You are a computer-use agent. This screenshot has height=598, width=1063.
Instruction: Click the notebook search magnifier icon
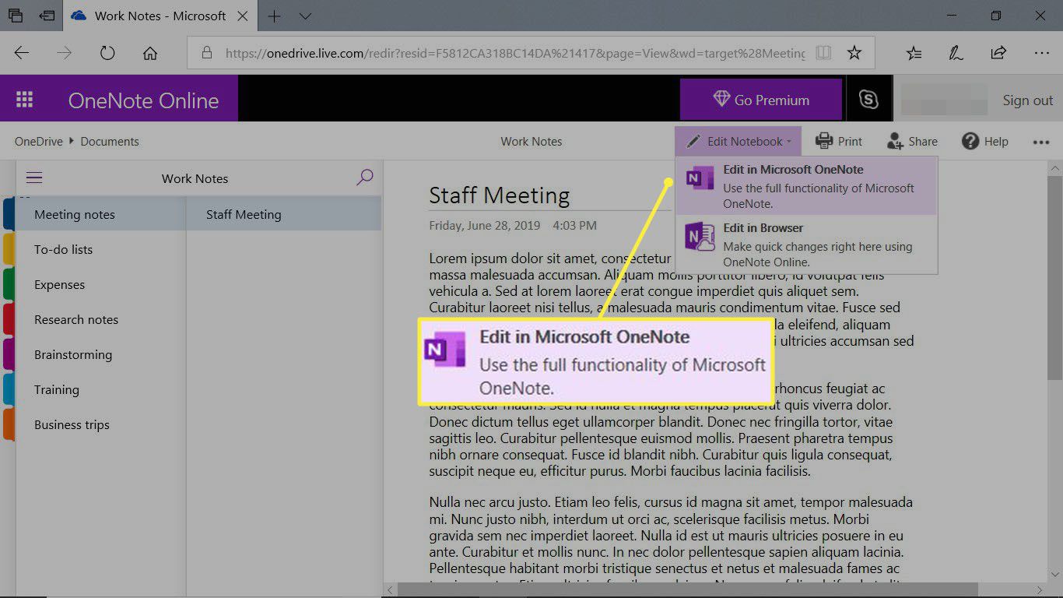click(364, 178)
